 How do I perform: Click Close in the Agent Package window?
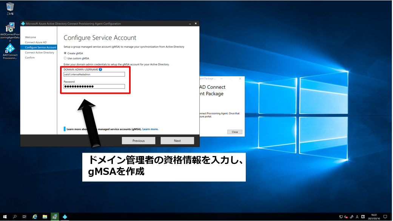(x=235, y=132)
